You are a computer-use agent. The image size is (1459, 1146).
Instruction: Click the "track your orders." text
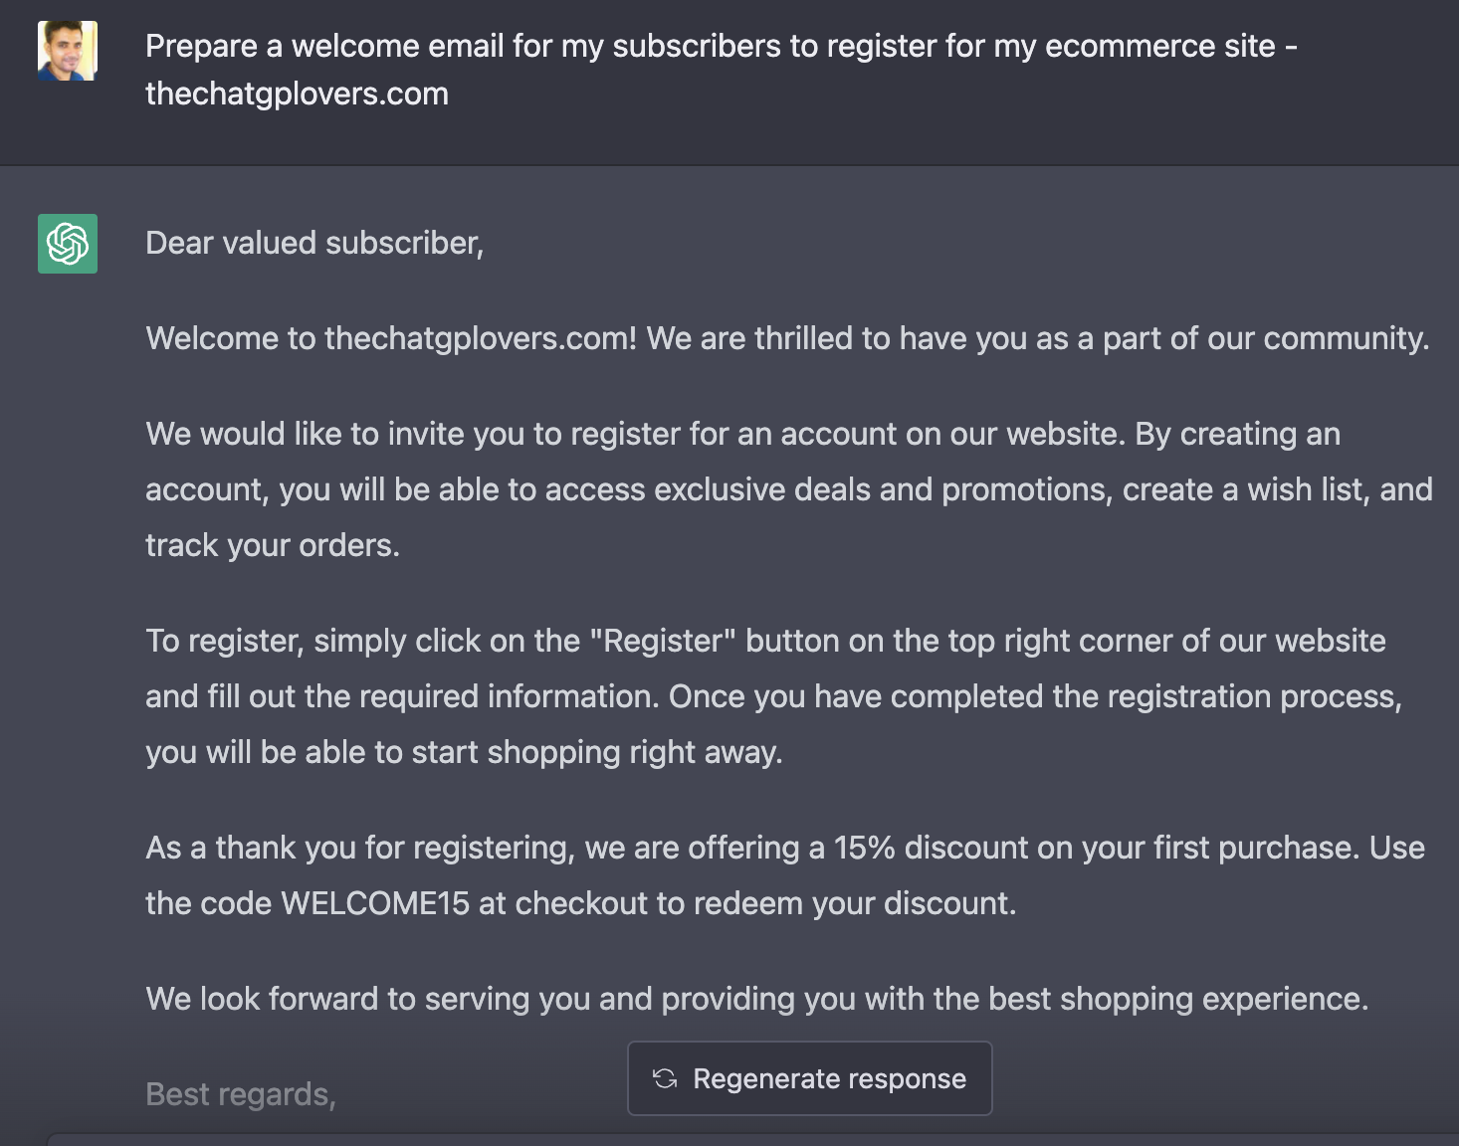point(273,546)
